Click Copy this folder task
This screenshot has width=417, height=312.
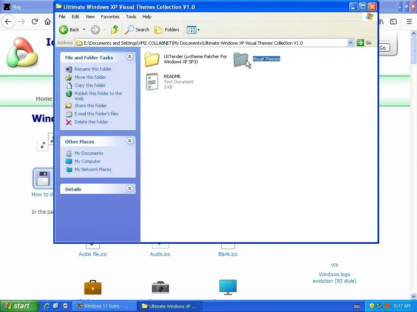tap(90, 85)
